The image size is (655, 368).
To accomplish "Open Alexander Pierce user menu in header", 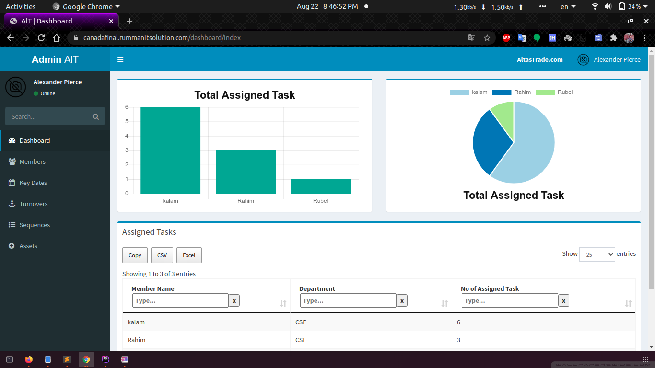I will 609,59.
